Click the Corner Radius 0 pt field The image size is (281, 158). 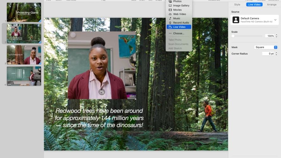click(268, 54)
